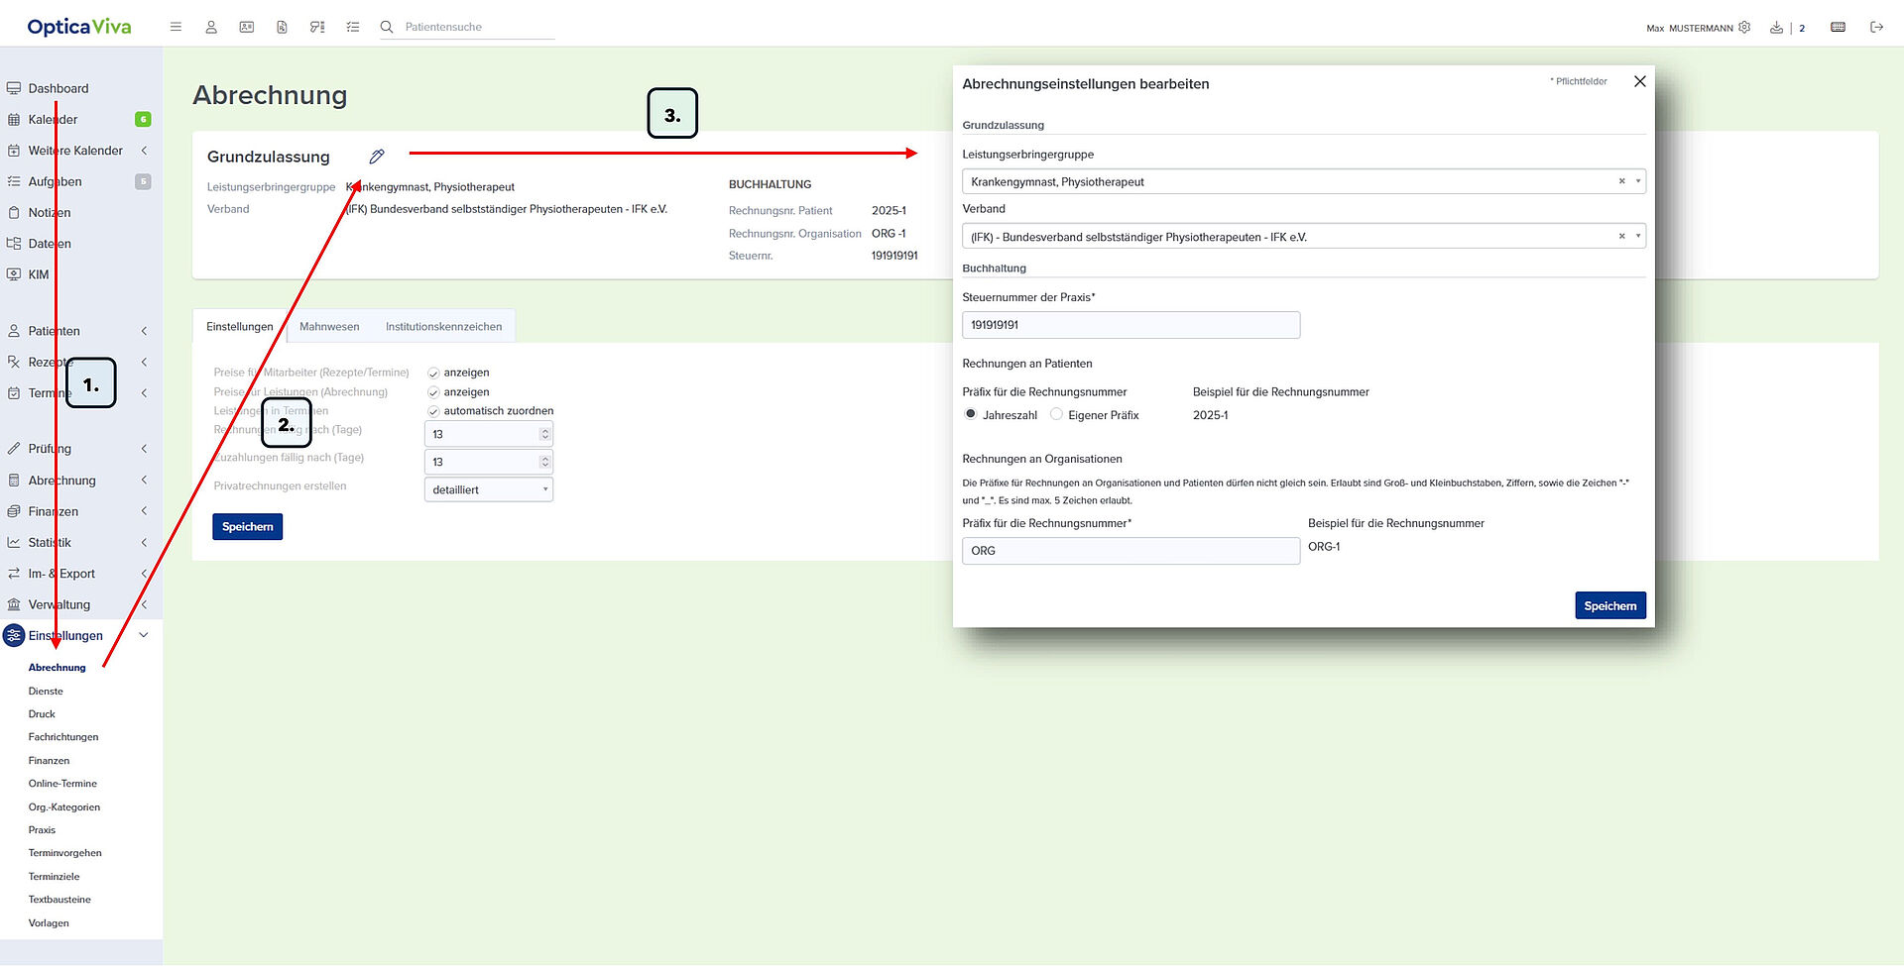Switch to the Mahnwesen tab
The image size is (1904, 966).
click(329, 327)
